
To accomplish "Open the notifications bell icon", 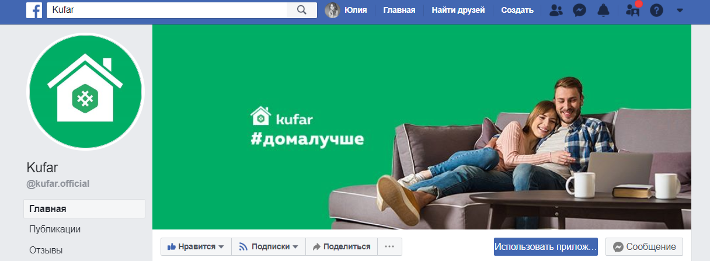I will [603, 10].
